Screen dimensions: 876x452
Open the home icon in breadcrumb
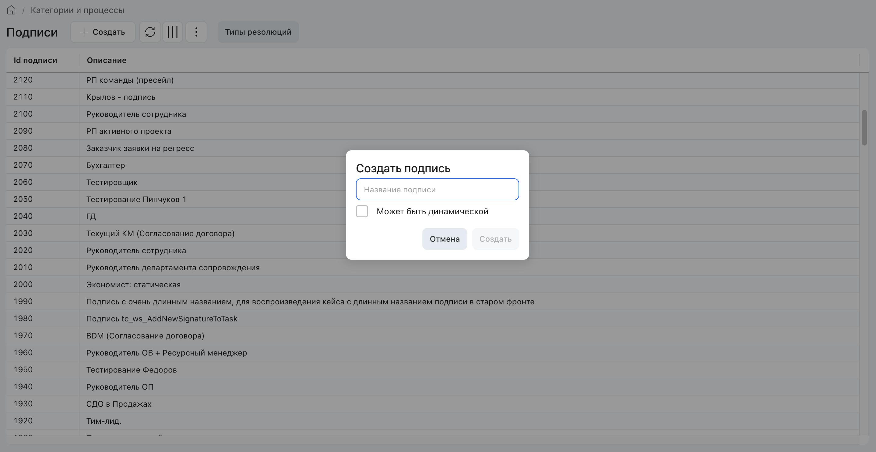coord(11,10)
